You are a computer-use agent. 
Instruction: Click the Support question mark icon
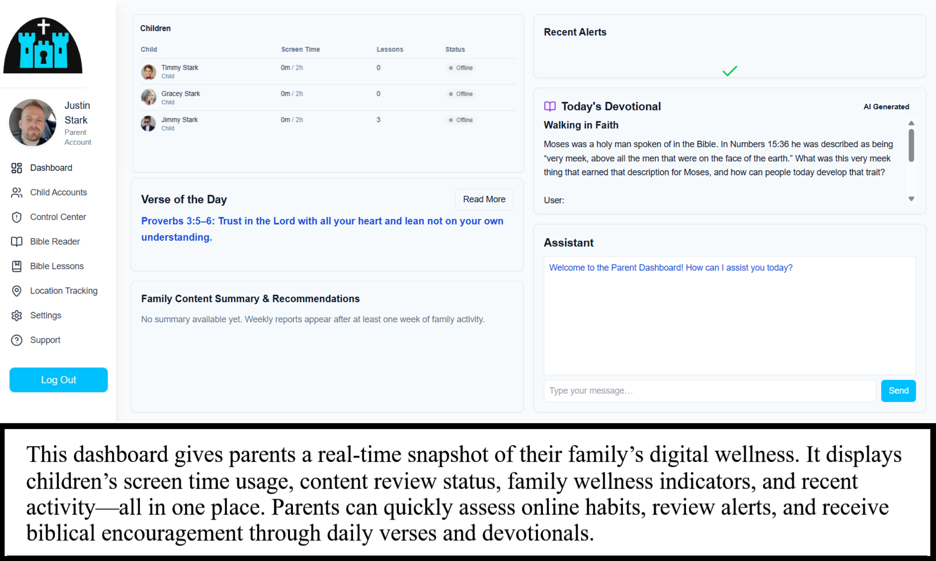click(16, 340)
